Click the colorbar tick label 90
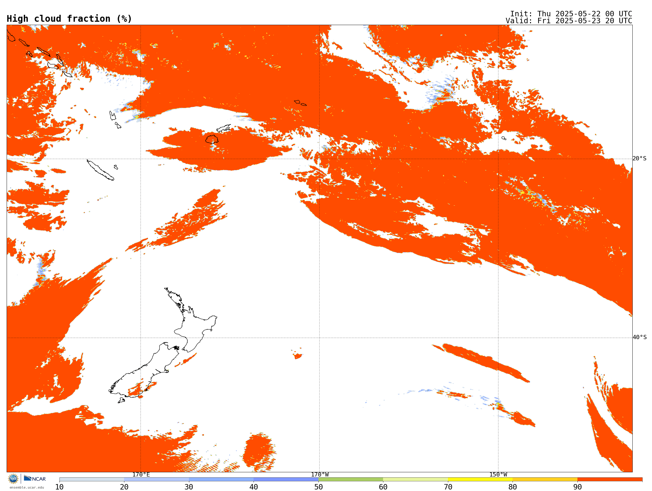The height and width of the screenshot is (491, 652). (x=577, y=487)
